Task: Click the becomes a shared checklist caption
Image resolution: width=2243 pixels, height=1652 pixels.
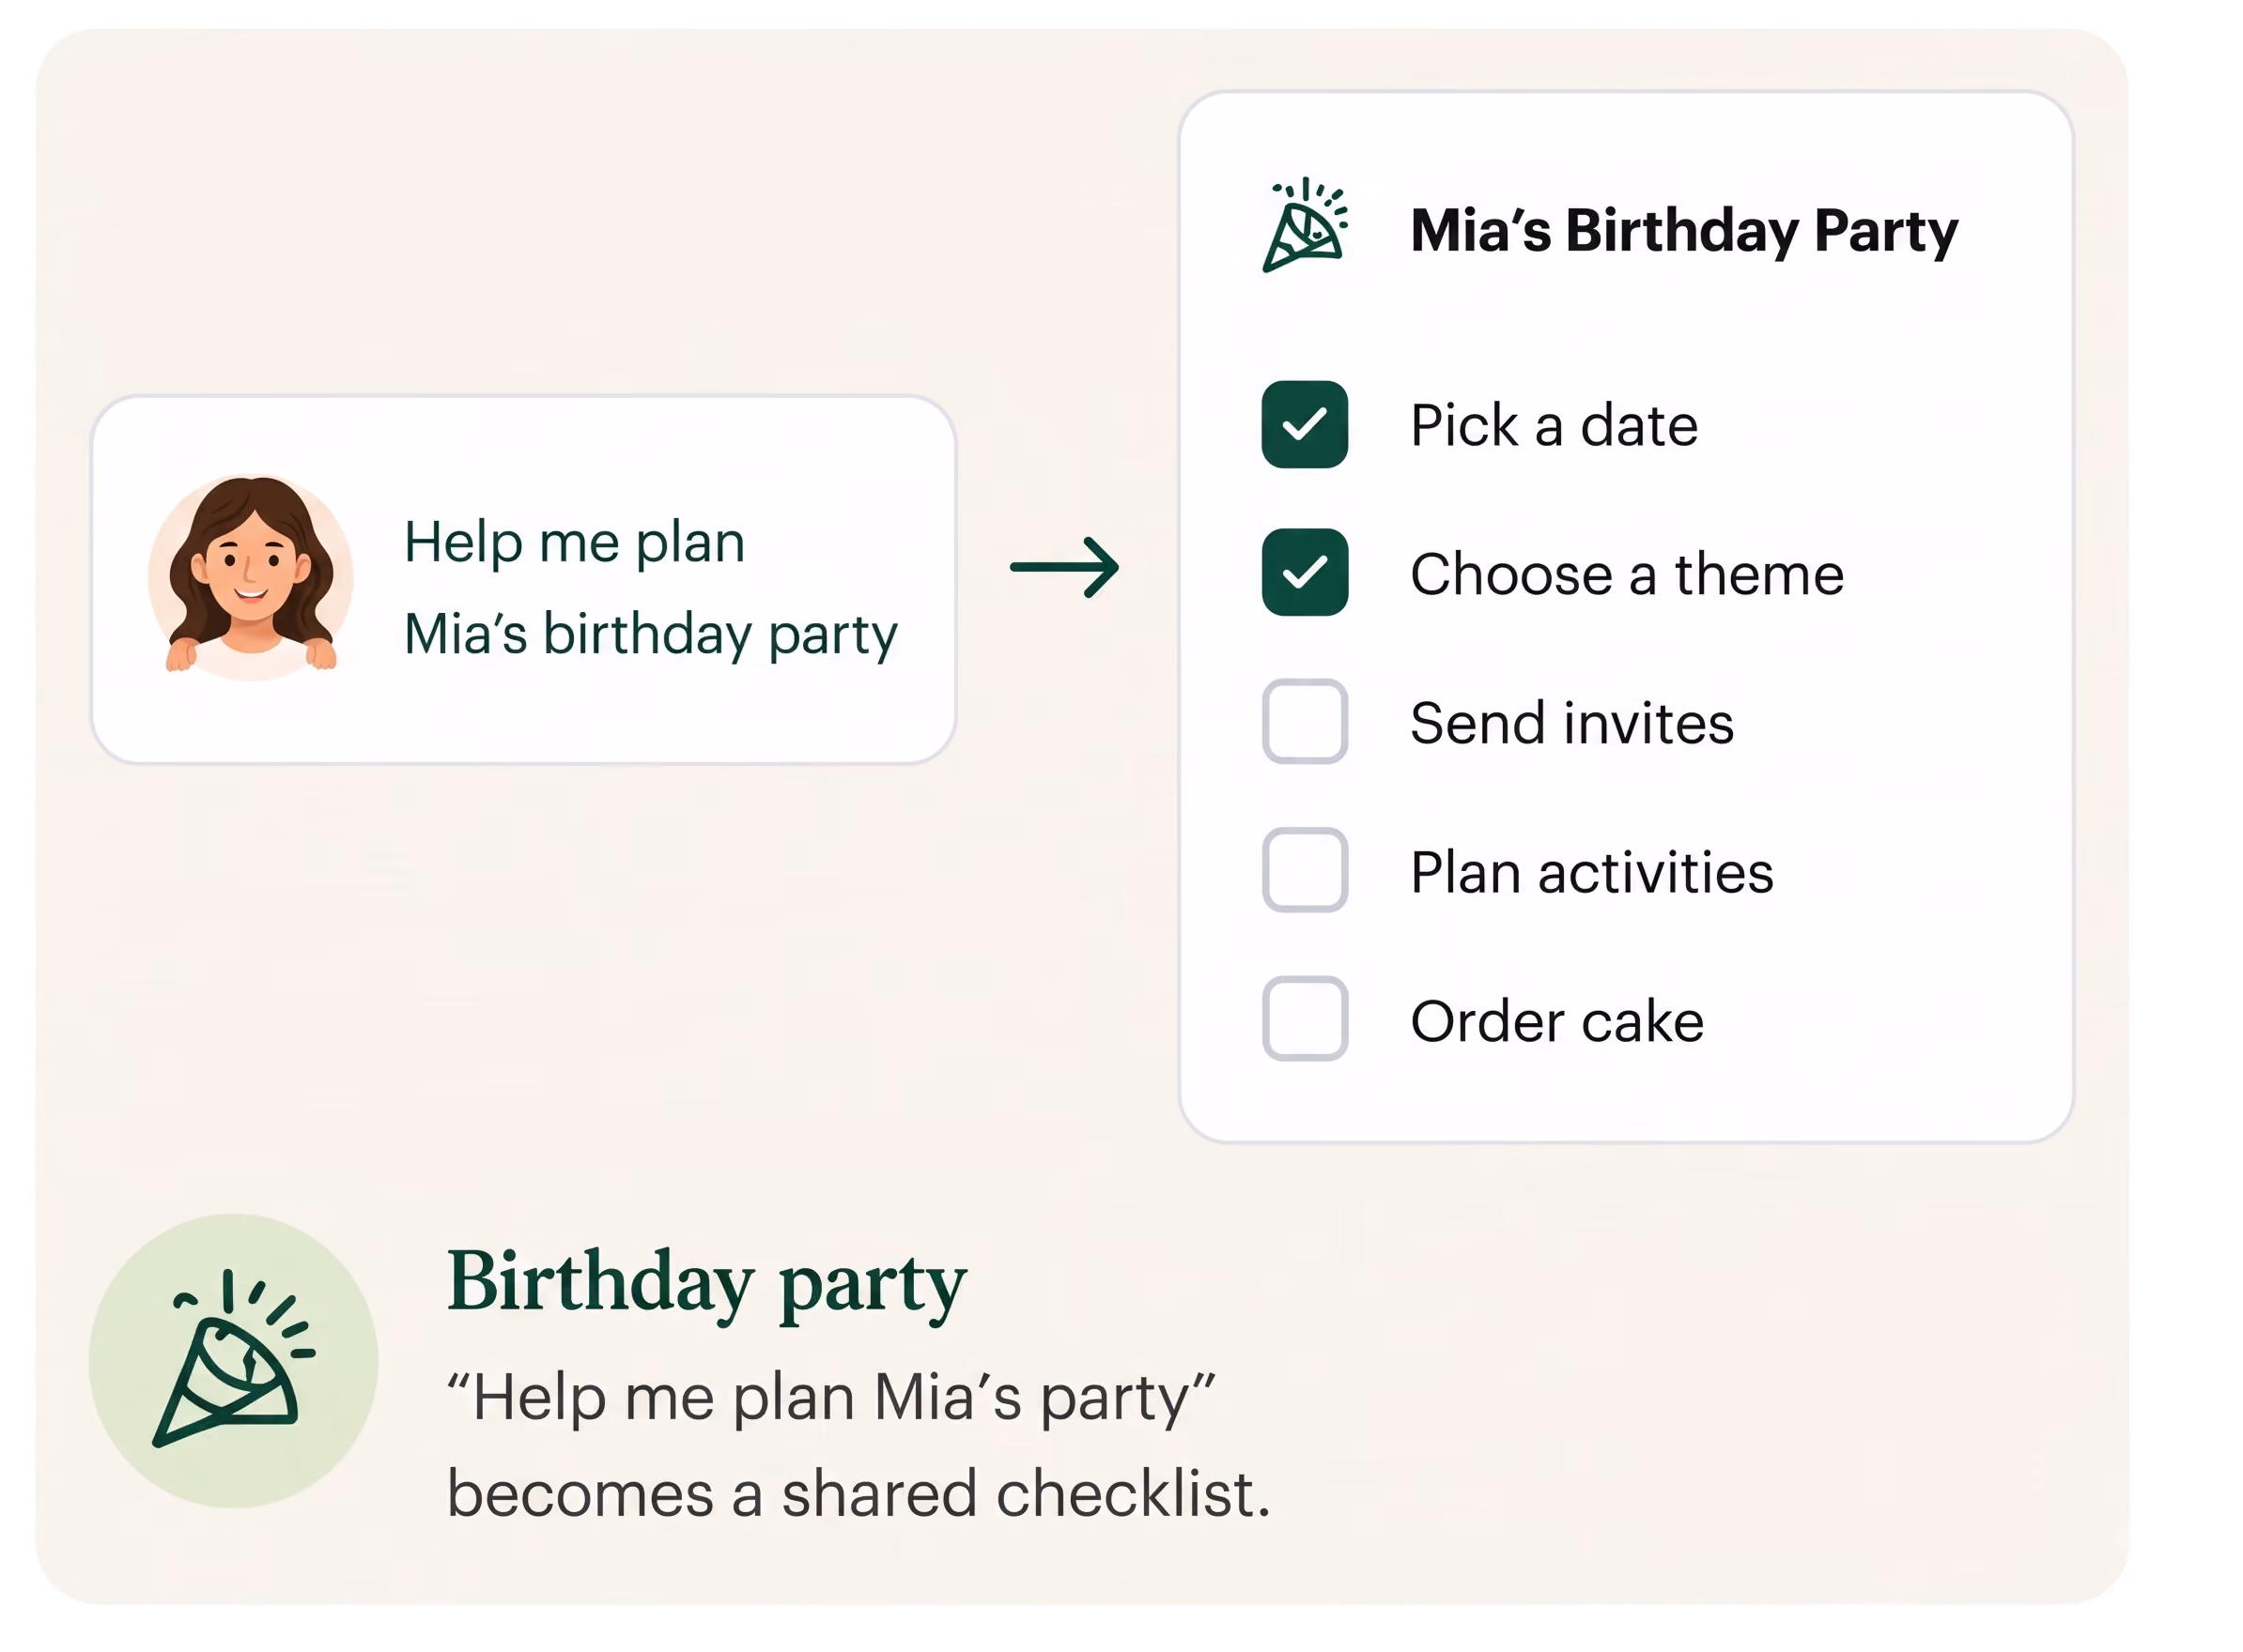Action: 859,1493
